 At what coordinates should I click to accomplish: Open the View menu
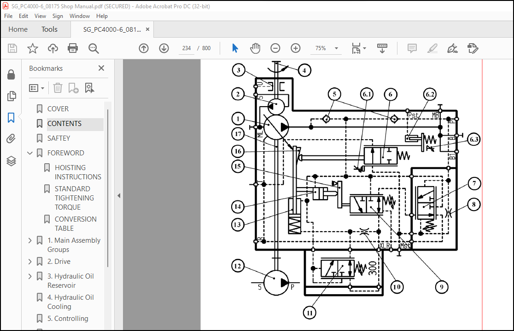pos(40,16)
